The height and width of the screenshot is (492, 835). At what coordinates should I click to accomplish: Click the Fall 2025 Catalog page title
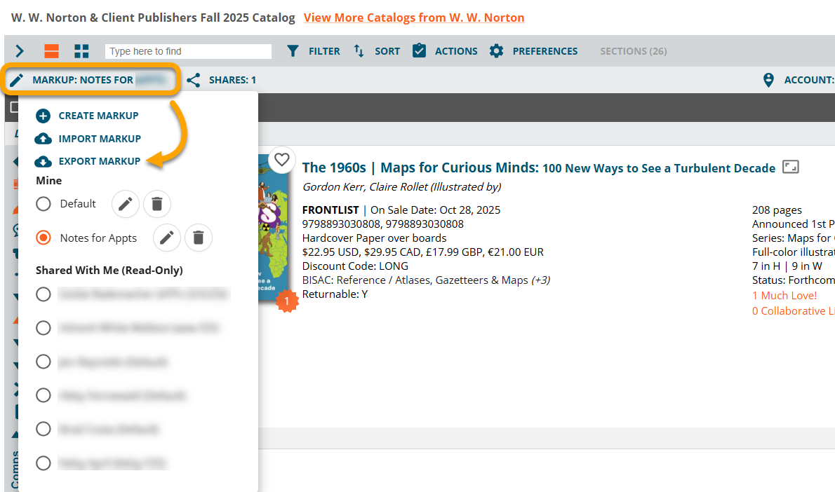click(x=153, y=18)
